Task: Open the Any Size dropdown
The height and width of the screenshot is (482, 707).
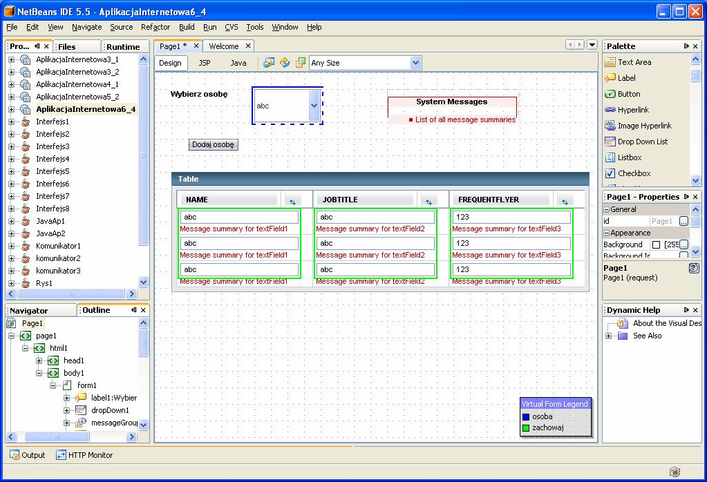Action: coord(416,63)
